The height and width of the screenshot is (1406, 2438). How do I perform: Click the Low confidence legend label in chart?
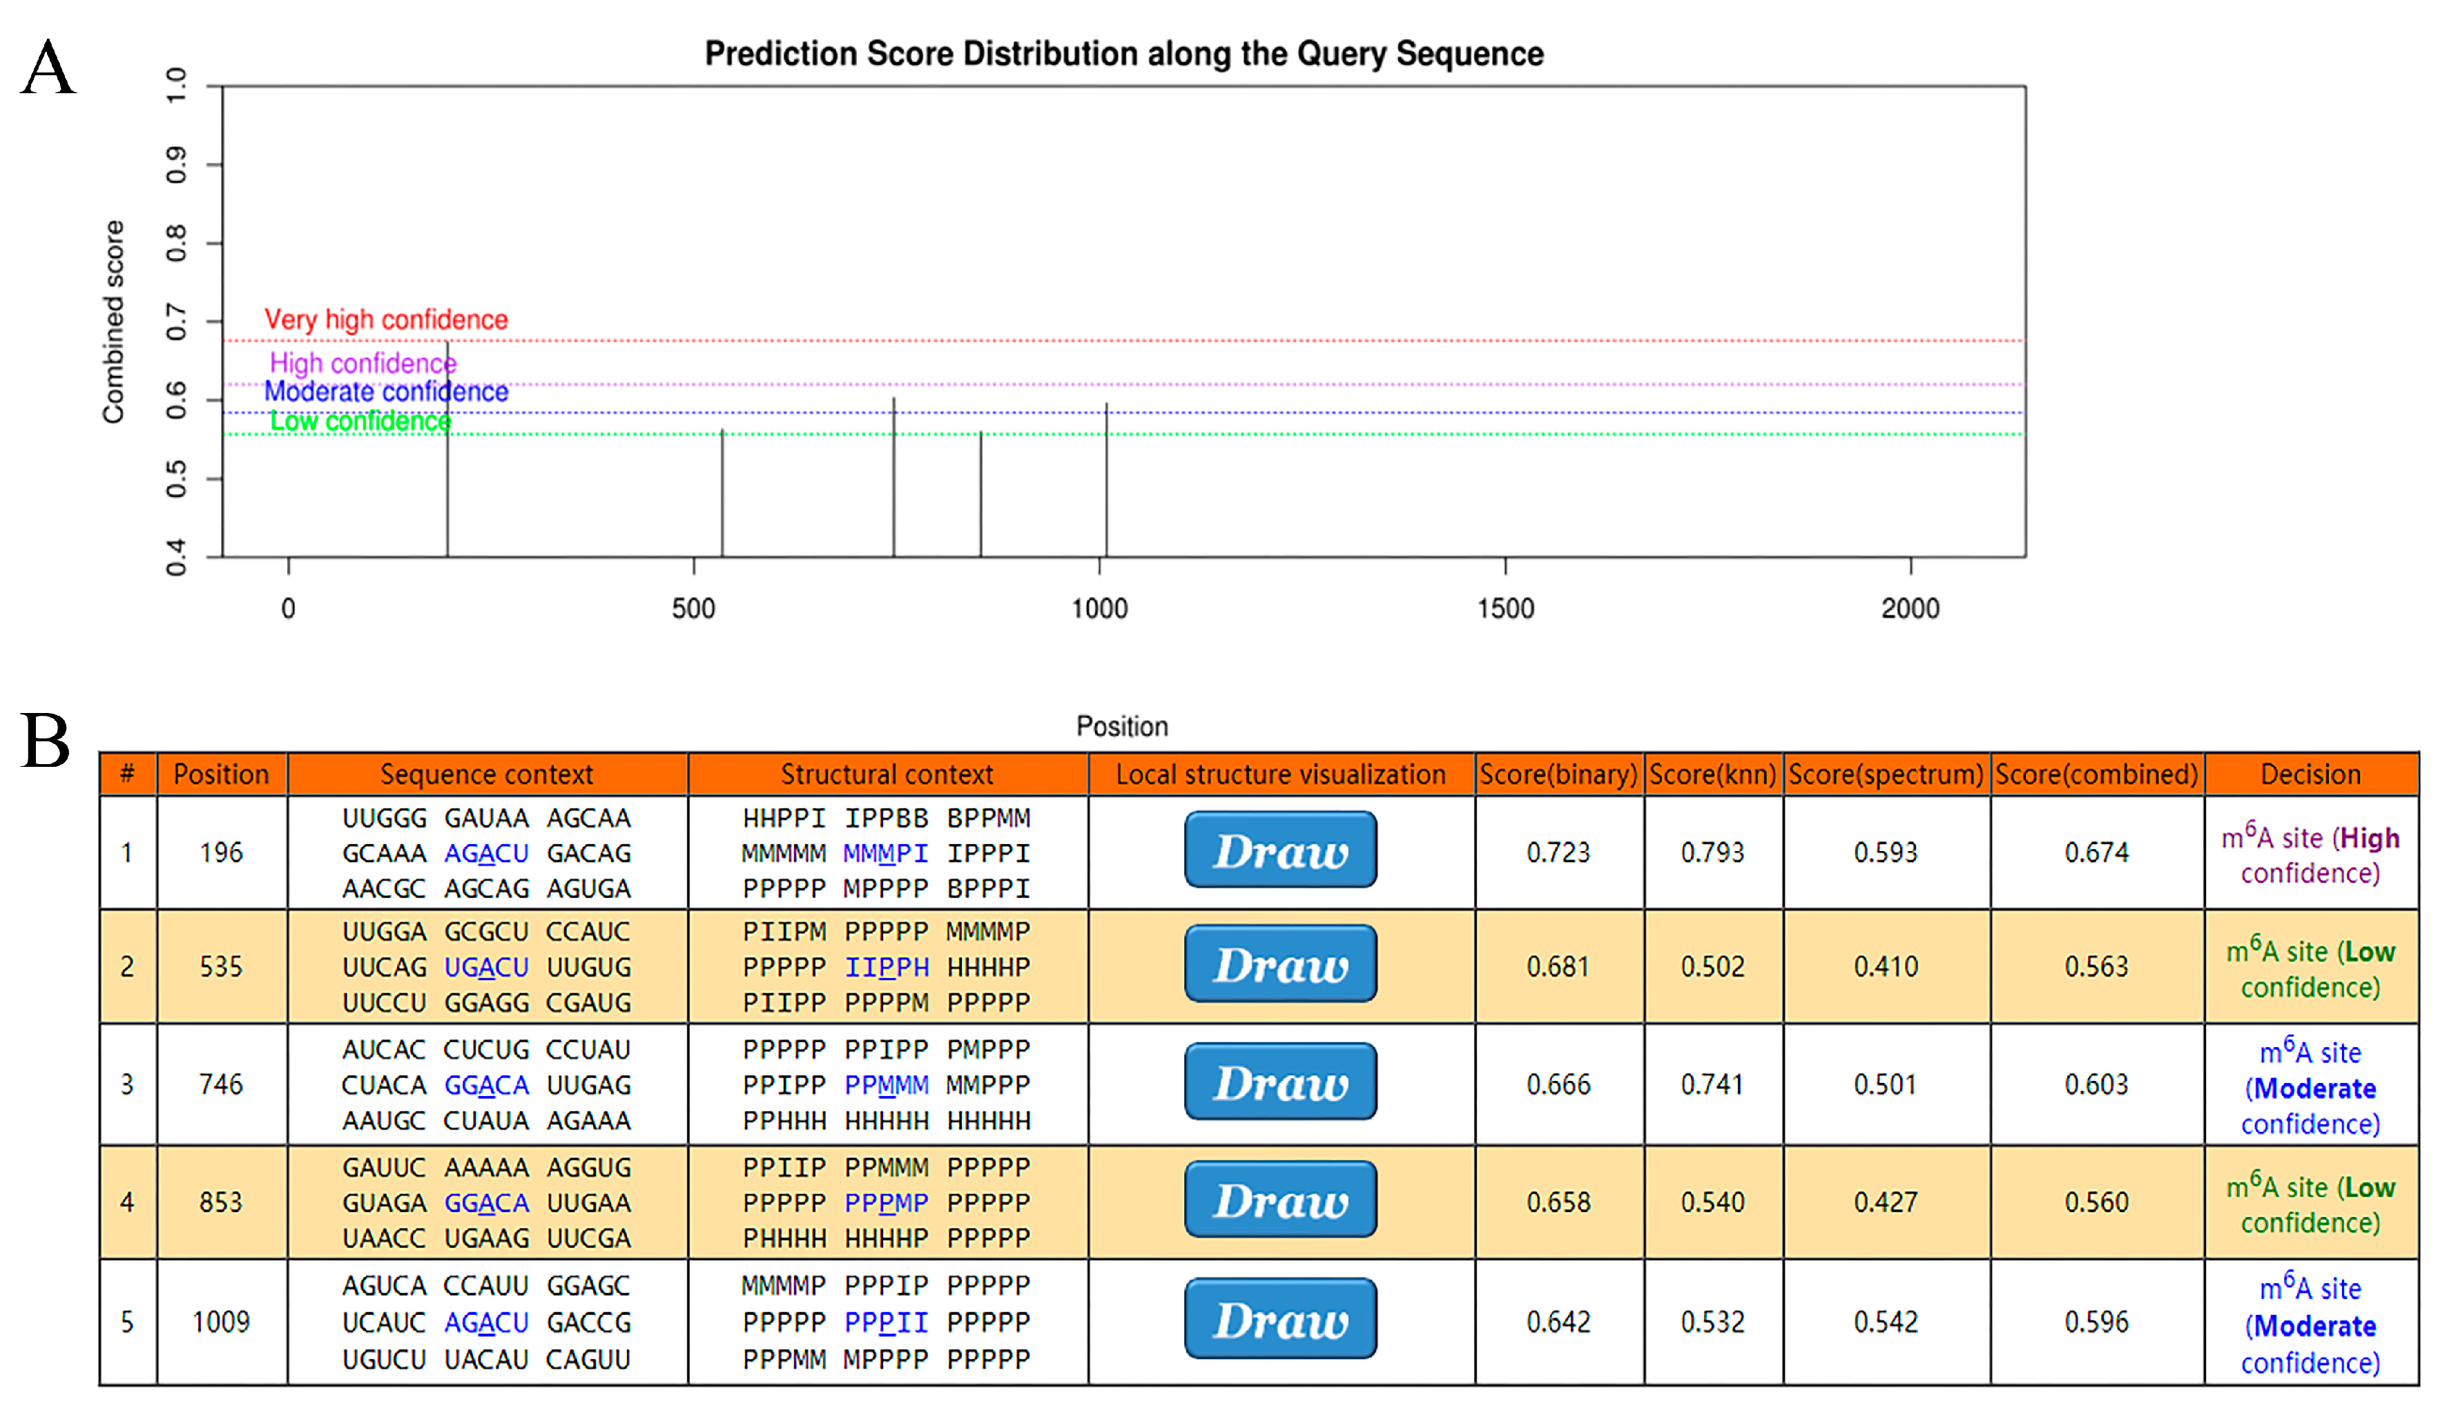pos(360,422)
